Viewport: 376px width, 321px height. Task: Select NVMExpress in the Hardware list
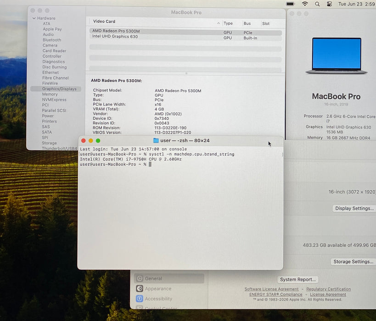(54, 100)
